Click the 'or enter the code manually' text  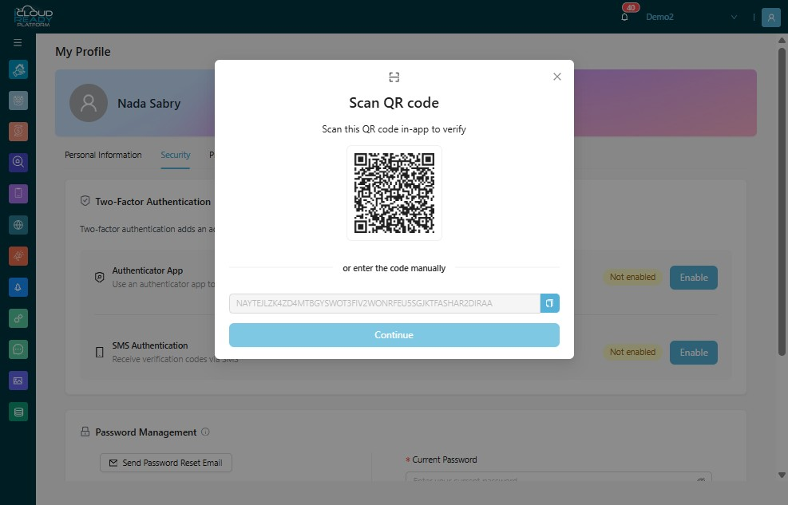coord(394,268)
